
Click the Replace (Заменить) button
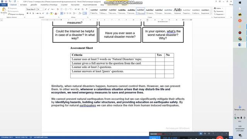tap(219, 11)
